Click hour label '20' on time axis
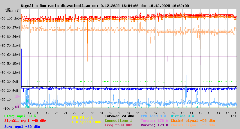 coord(57,113)
